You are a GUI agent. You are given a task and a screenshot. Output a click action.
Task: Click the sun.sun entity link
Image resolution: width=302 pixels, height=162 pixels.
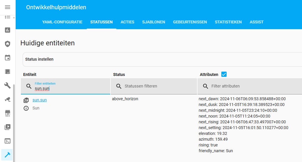(x=39, y=100)
